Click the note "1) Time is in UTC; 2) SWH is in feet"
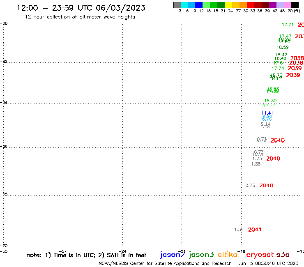 coord(96,255)
